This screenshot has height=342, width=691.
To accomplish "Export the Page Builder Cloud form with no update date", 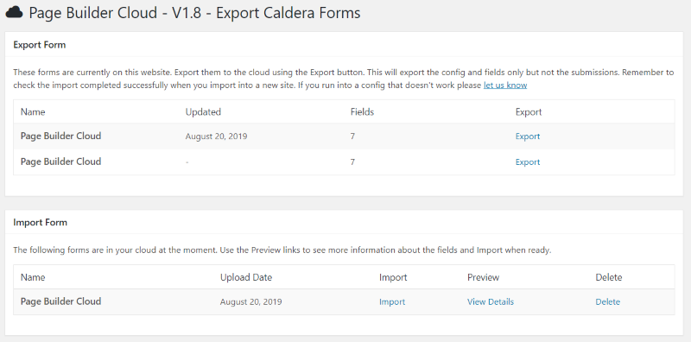I will [528, 161].
